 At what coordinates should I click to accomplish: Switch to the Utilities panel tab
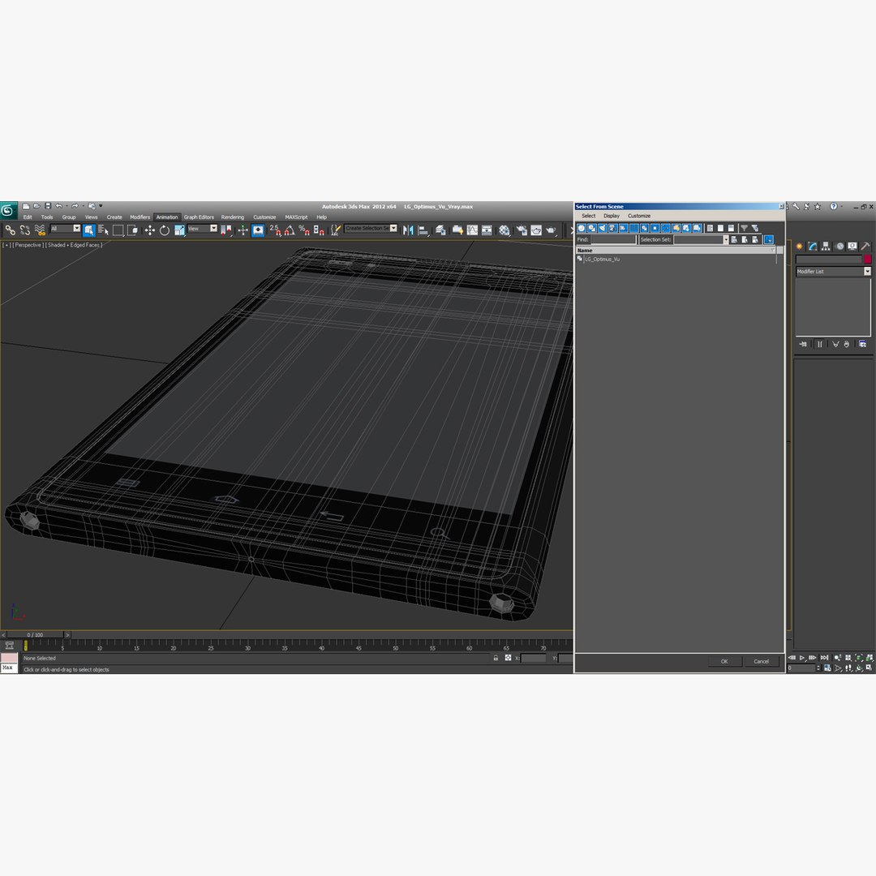coord(865,246)
